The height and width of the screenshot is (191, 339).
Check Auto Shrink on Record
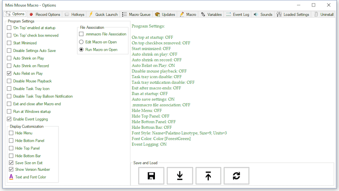click(x=9, y=66)
